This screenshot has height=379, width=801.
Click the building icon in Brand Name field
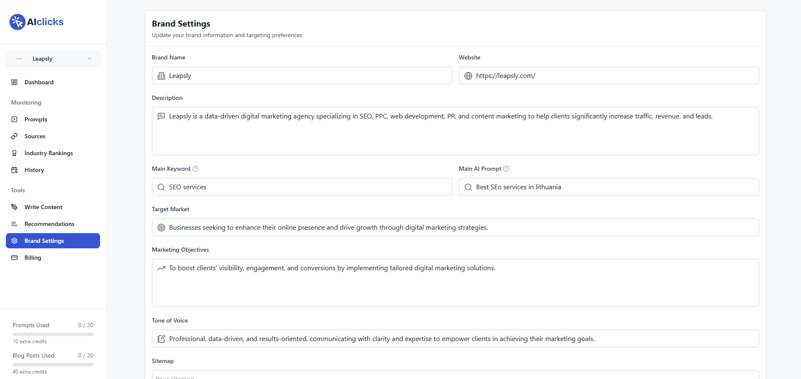pyautogui.click(x=161, y=76)
